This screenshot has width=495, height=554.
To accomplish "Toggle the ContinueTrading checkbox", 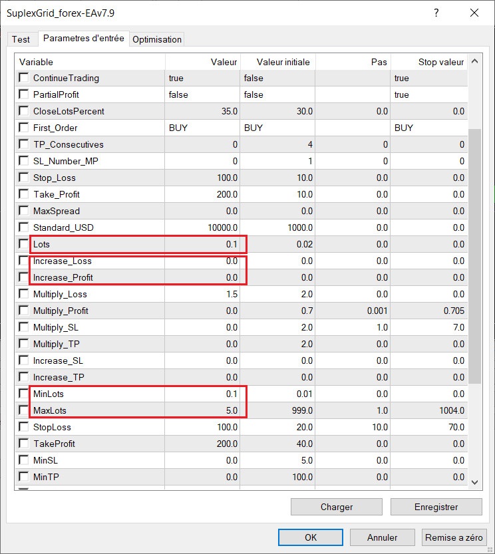I will (x=24, y=78).
